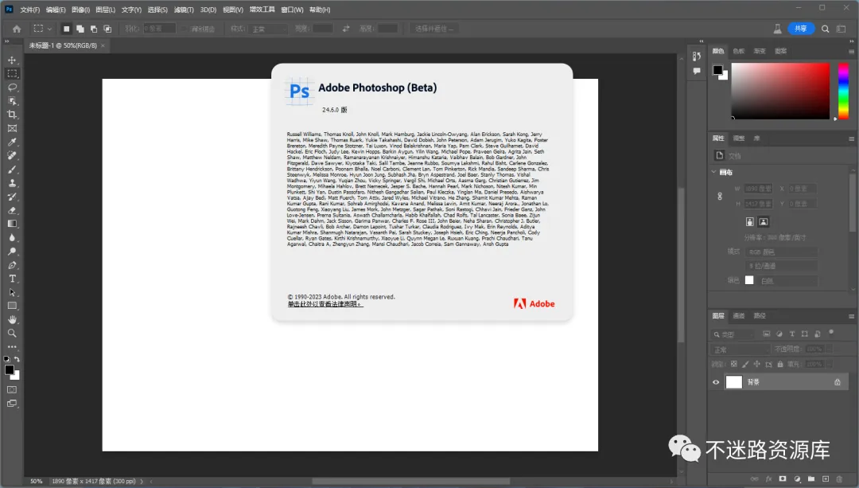Open the workspace switcher icon
The image size is (859, 488).
[841, 29]
